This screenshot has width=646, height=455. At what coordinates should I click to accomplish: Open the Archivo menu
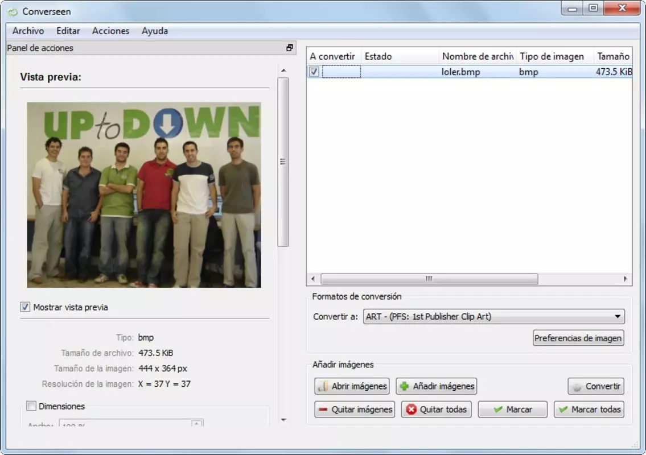pyautogui.click(x=28, y=31)
